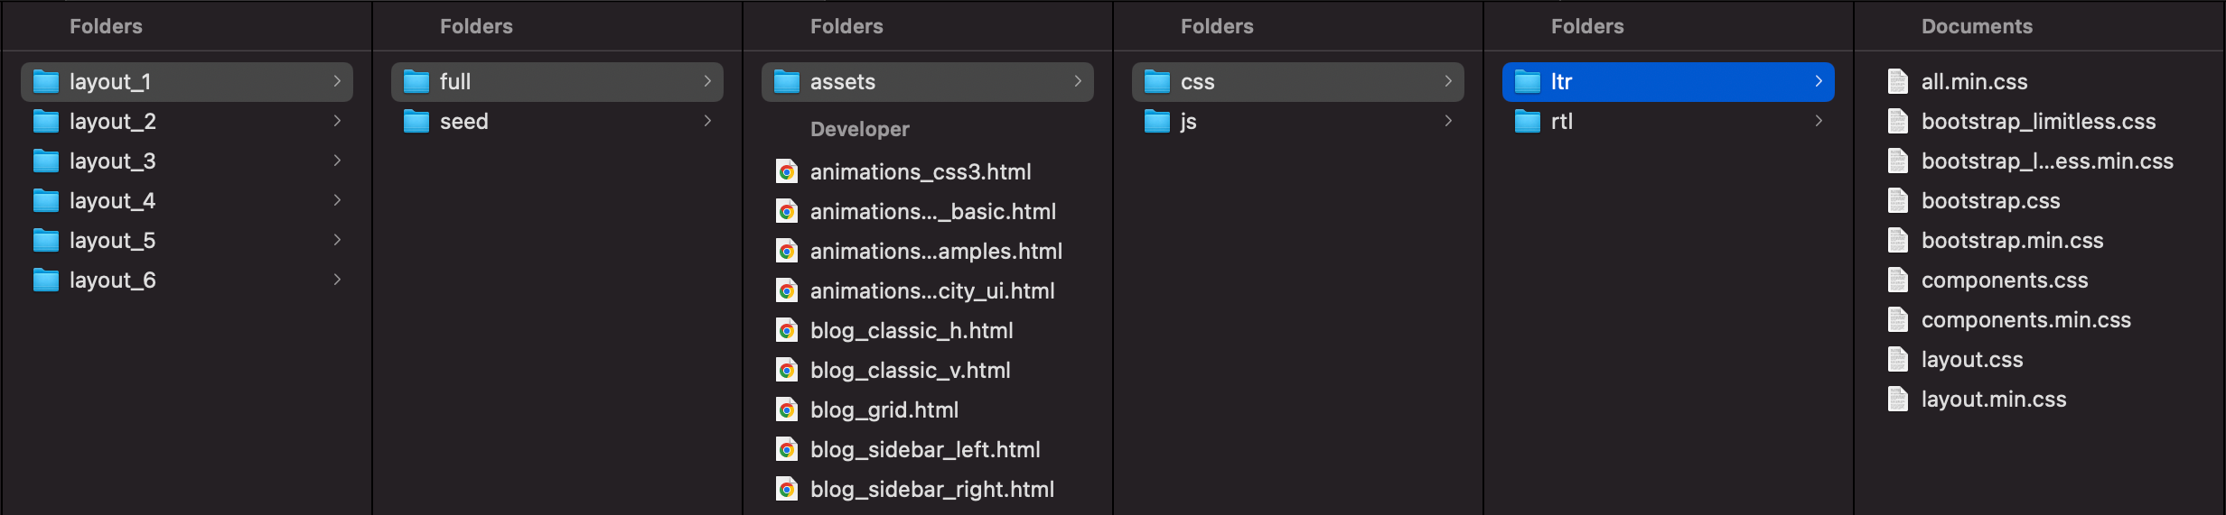Select blog_sidebar_left.html file

924,450
